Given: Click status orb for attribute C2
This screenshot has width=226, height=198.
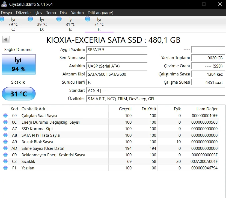Looking at the screenshot, I should tap(5, 161).
